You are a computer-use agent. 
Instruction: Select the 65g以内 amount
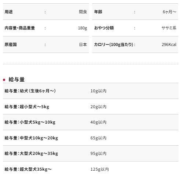click(98, 138)
